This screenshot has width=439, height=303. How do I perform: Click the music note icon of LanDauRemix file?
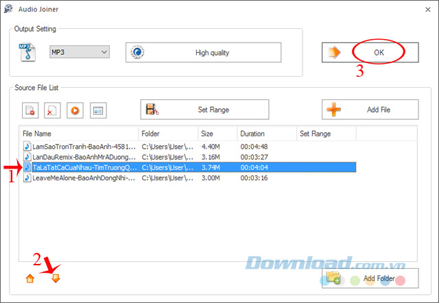pos(27,157)
